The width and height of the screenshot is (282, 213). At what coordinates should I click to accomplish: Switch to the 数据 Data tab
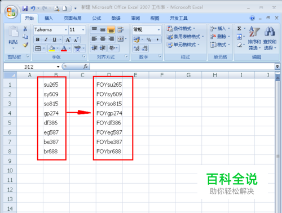(116, 18)
